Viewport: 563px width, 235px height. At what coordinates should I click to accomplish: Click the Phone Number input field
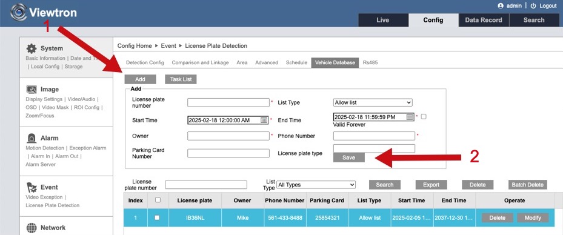click(374, 136)
